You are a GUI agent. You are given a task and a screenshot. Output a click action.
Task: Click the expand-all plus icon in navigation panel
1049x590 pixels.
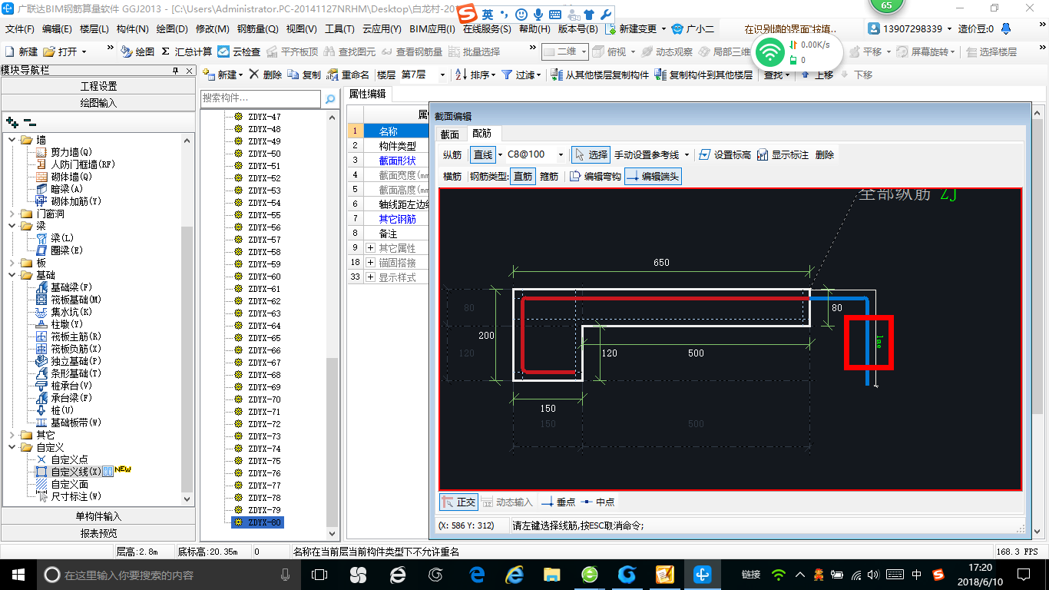pyautogui.click(x=12, y=122)
